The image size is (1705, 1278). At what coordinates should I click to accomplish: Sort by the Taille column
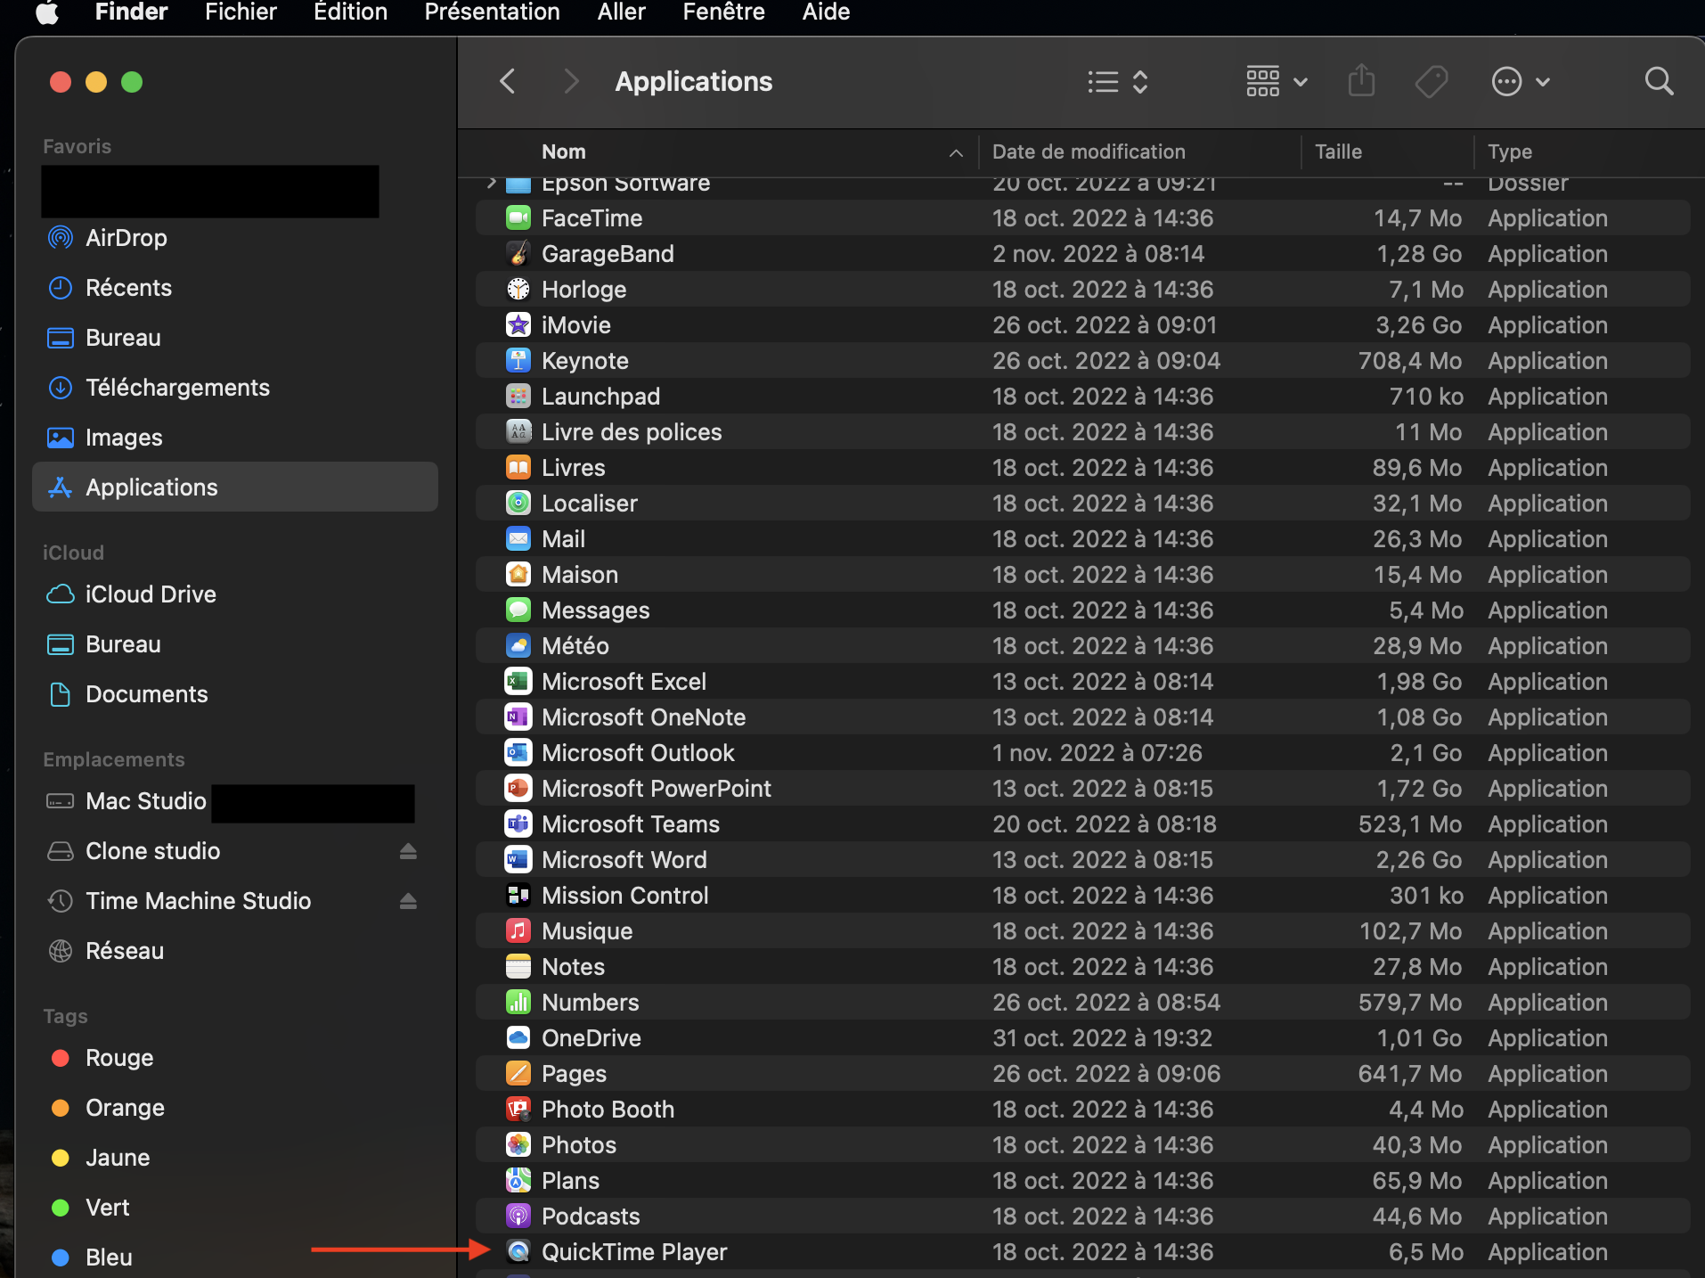[x=1387, y=152]
